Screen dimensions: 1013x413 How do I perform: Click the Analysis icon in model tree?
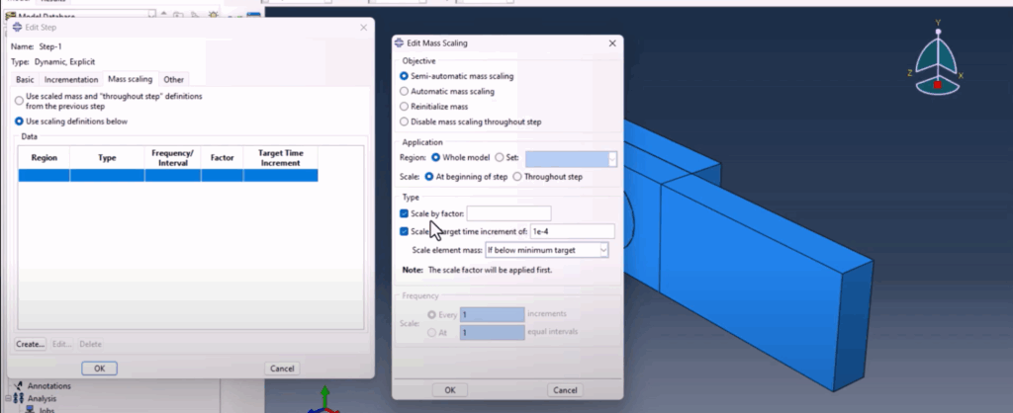(19, 399)
